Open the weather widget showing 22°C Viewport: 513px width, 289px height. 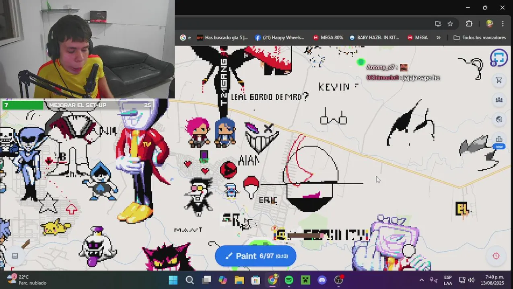[x=27, y=280]
